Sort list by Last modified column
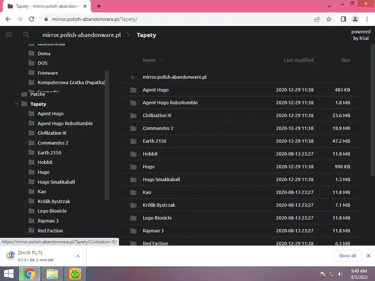 (x=298, y=60)
